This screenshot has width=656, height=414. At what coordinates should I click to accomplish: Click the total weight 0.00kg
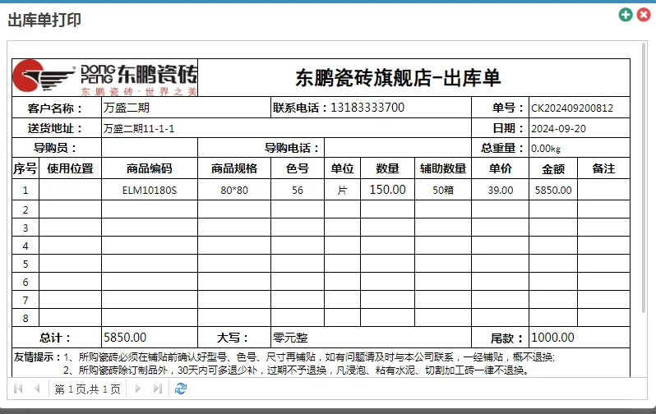pyautogui.click(x=546, y=149)
